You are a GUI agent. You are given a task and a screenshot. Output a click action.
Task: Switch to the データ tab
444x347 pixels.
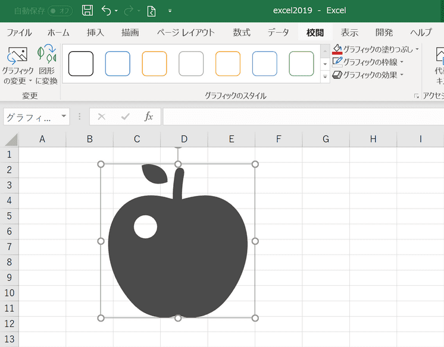click(x=279, y=33)
